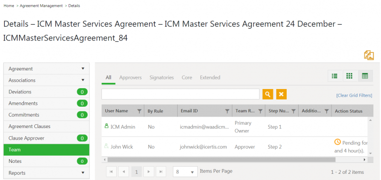
Task: Open filter on Step Number column
Action: [x=293, y=111]
